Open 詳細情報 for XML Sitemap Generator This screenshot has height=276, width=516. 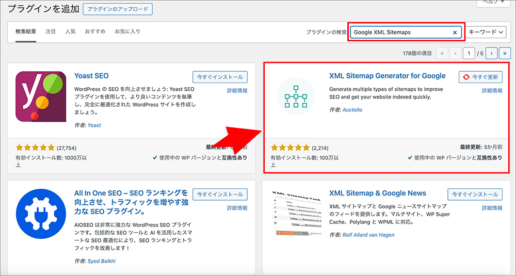click(x=492, y=91)
